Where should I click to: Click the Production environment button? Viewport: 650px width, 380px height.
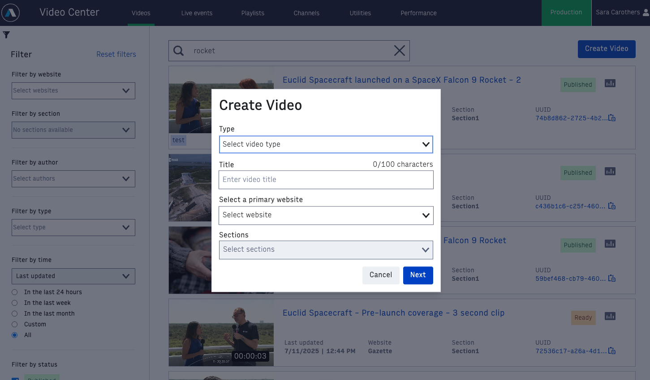tap(566, 13)
